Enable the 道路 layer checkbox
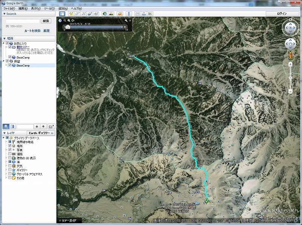The height and width of the screenshot is (225, 302). coord(10,154)
